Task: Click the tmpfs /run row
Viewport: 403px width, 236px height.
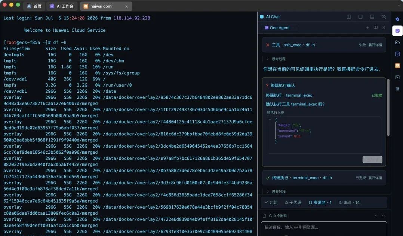Action: [x=58, y=67]
